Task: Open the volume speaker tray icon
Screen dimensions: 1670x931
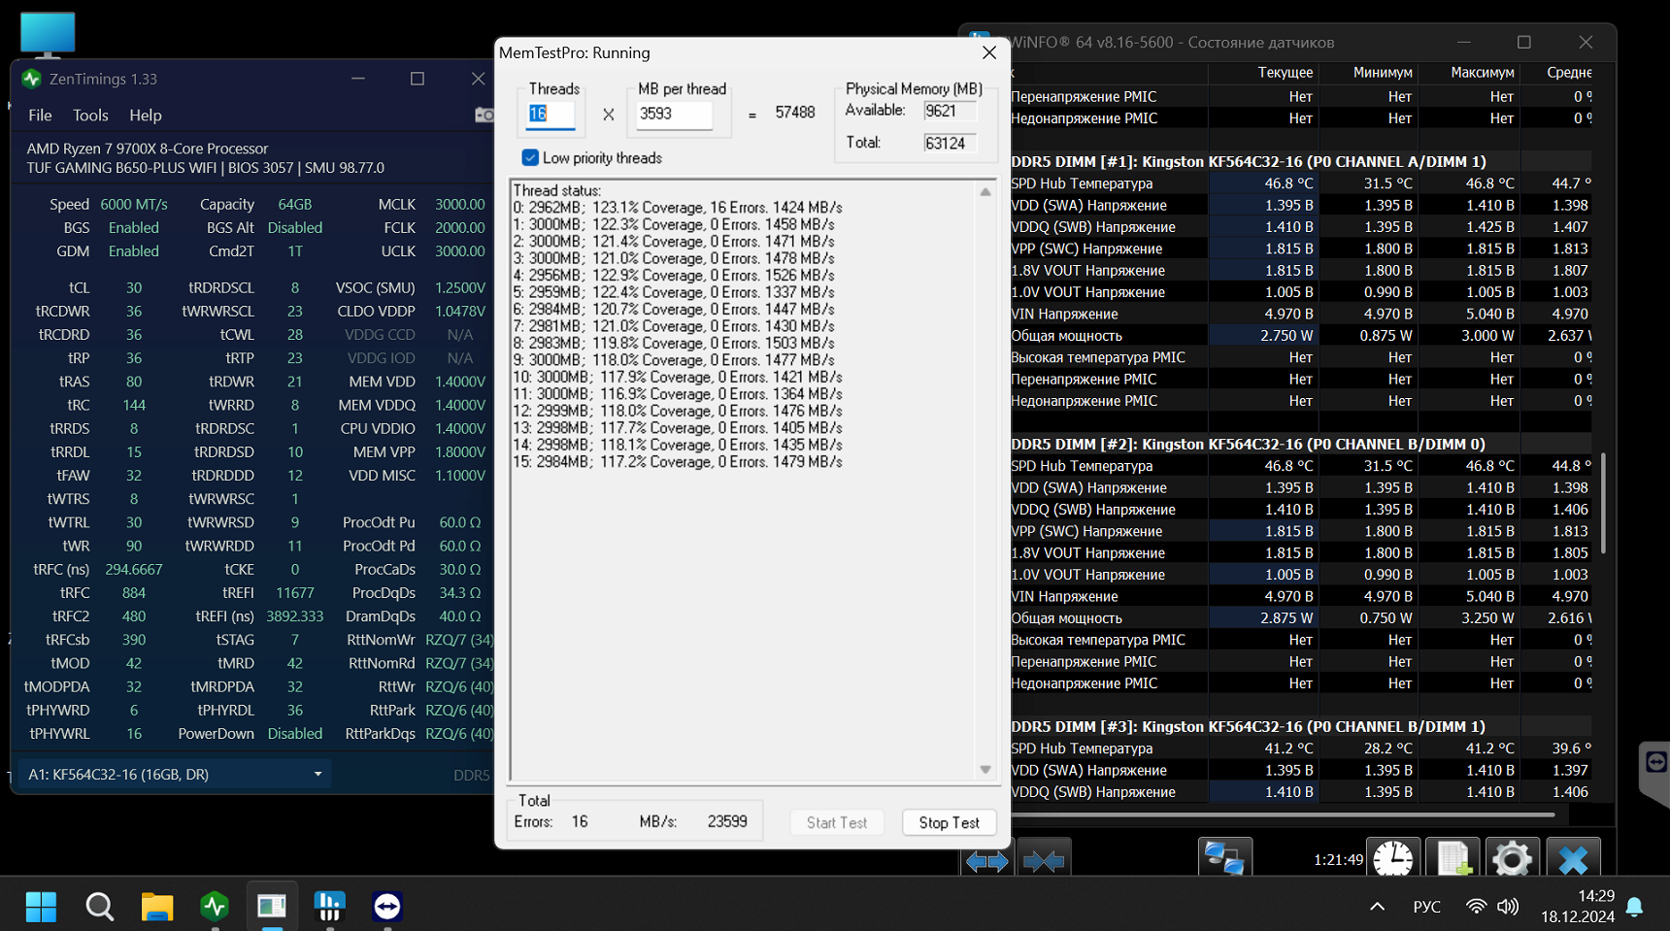Action: pos(1508,907)
